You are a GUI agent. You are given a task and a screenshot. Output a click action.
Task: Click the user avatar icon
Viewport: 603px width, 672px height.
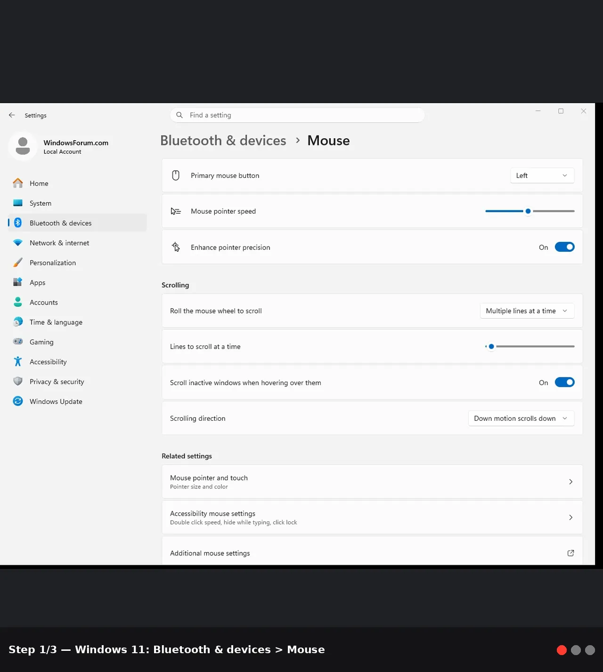(23, 146)
